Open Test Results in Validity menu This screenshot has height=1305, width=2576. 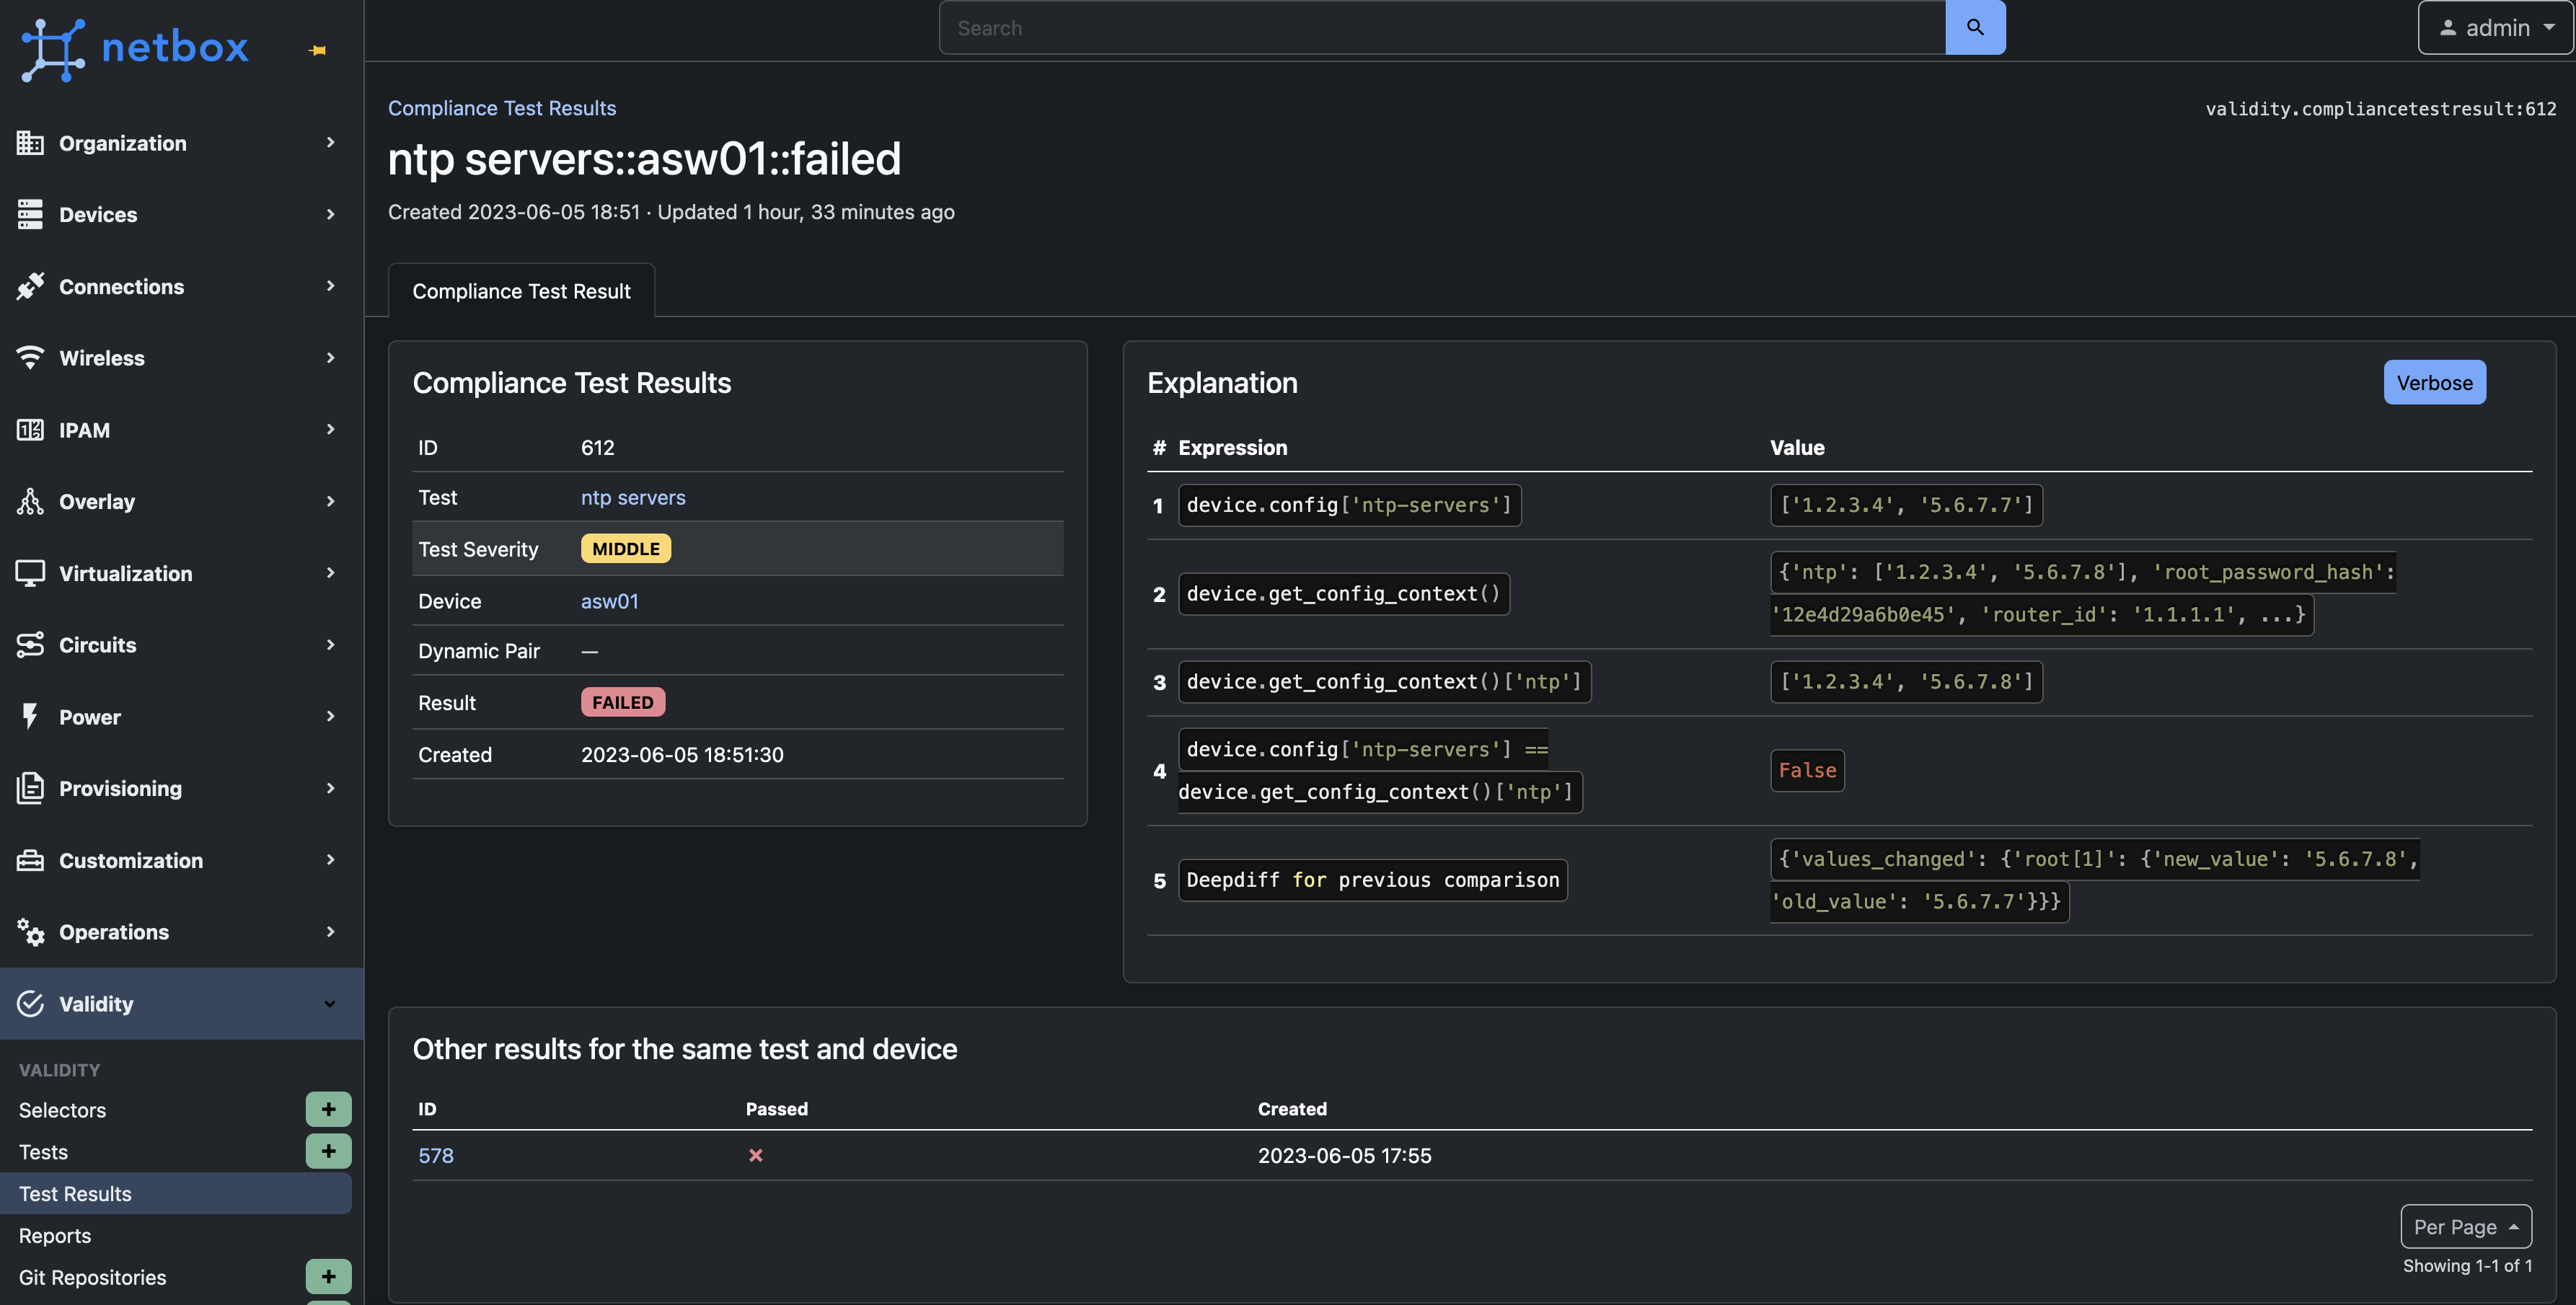pos(75,1193)
